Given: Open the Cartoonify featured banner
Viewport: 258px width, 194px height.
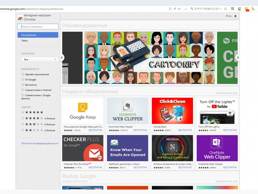Looking at the screenshot, I should (x=150, y=58).
